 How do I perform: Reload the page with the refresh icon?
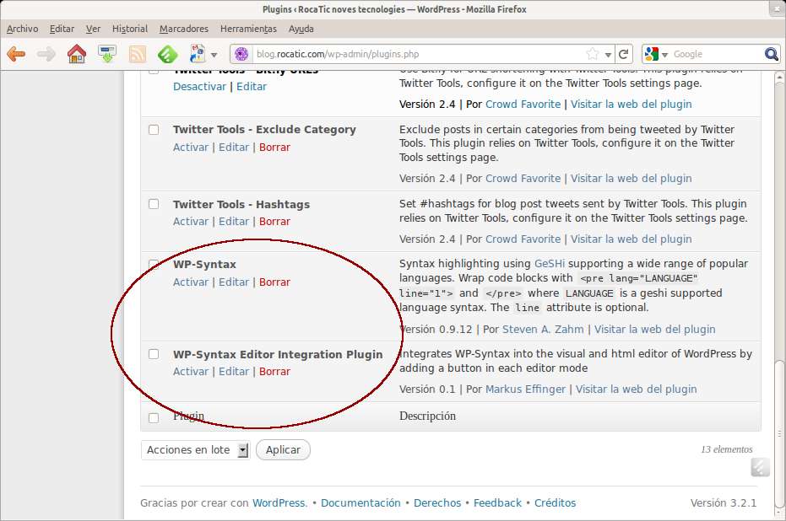pos(624,54)
